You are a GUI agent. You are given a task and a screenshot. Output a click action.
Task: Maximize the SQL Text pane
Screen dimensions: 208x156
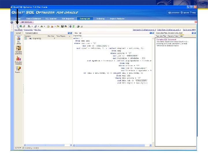[x=153, y=33]
